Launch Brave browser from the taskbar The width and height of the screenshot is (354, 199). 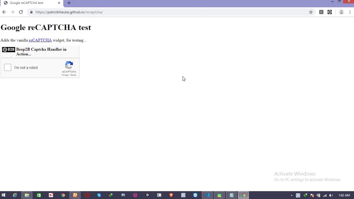[171, 195]
